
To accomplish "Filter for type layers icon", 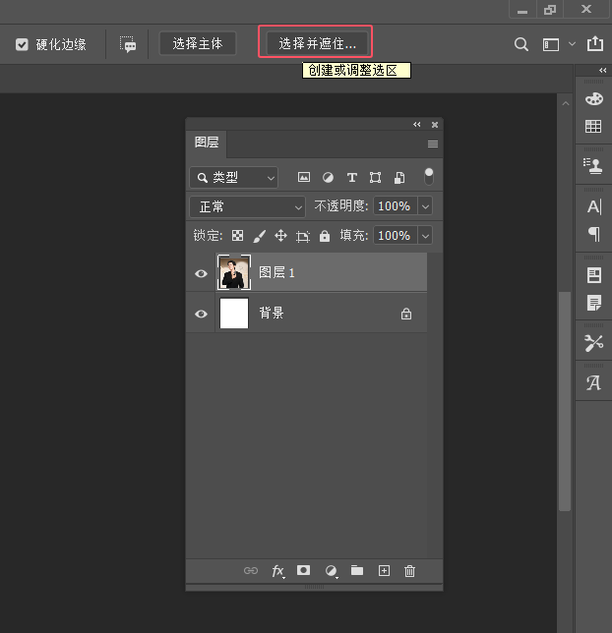I will [x=351, y=177].
